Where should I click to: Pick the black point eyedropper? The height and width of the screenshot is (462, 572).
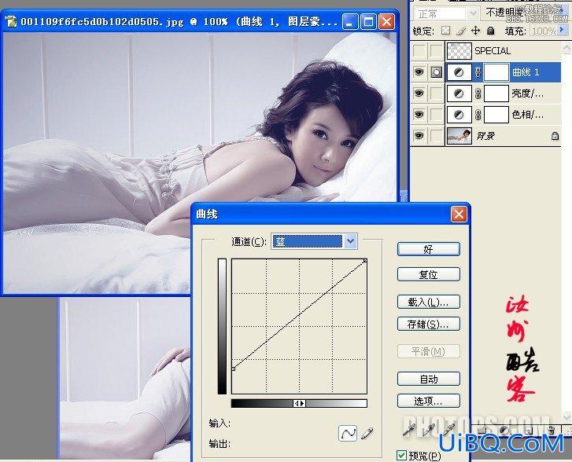(409, 430)
